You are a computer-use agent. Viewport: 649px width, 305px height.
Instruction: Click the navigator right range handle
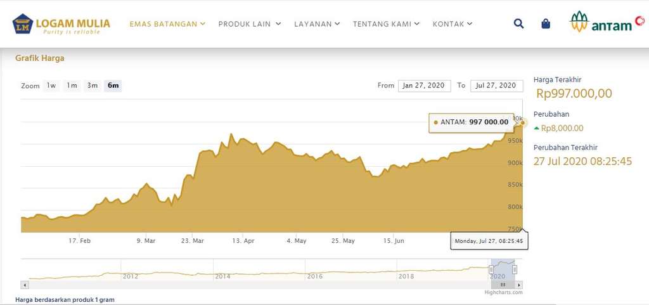tap(515, 269)
